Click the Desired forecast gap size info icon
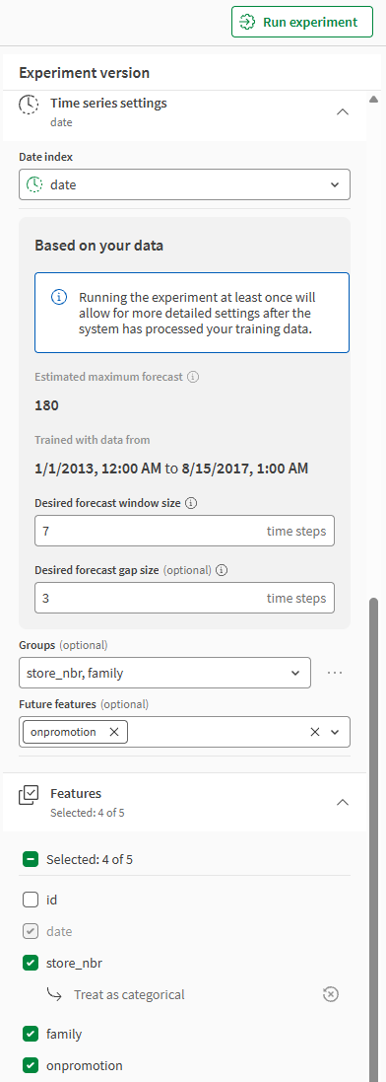Viewport: 386px width, 1082px height. point(222,571)
